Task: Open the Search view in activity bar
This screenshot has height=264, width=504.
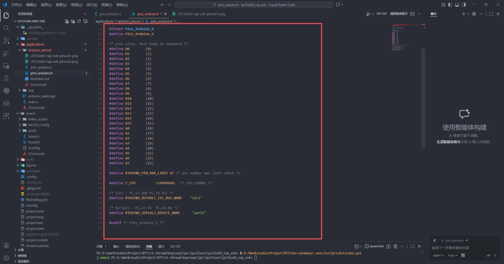Action: 6,28
